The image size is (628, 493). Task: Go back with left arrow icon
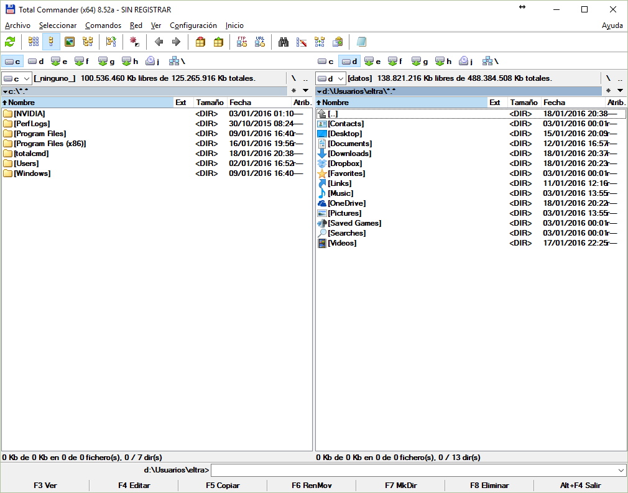(x=159, y=42)
